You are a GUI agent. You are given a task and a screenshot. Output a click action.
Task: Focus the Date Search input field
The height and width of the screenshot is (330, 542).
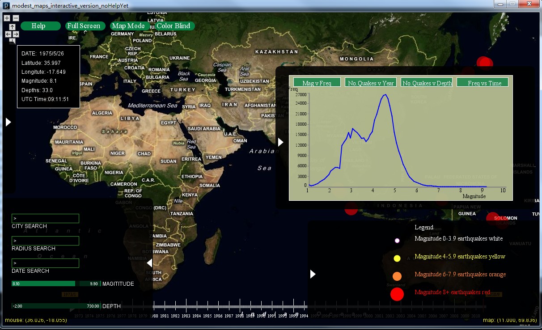(45, 263)
